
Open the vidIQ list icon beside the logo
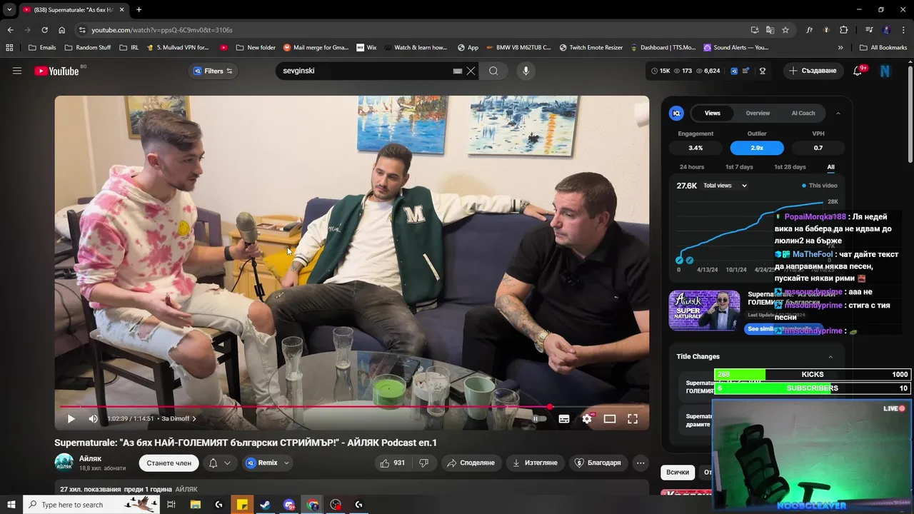coord(746,71)
